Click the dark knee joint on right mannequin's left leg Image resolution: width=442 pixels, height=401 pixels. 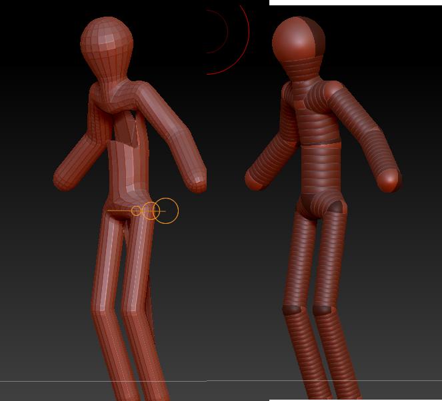click(291, 310)
